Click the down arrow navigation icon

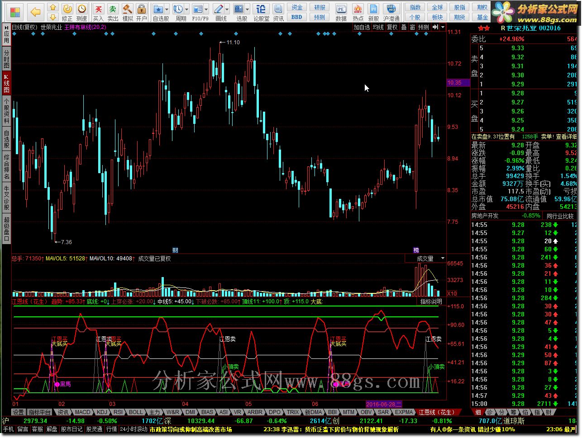coord(53,17)
